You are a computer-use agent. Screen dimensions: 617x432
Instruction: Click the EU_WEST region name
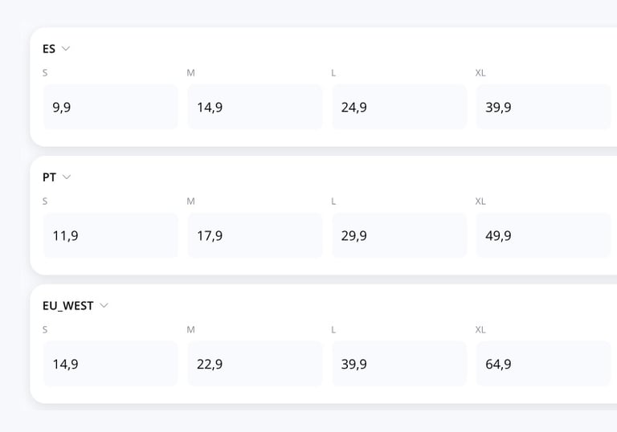click(67, 306)
